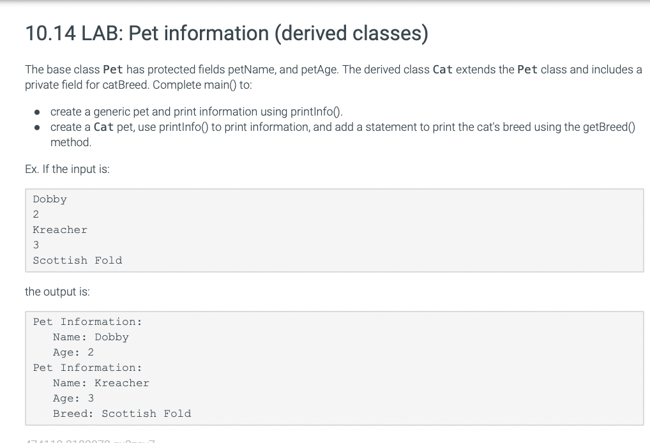Click the first bullet about generic pet
Image resolution: width=650 pixels, height=443 pixels.
197,112
